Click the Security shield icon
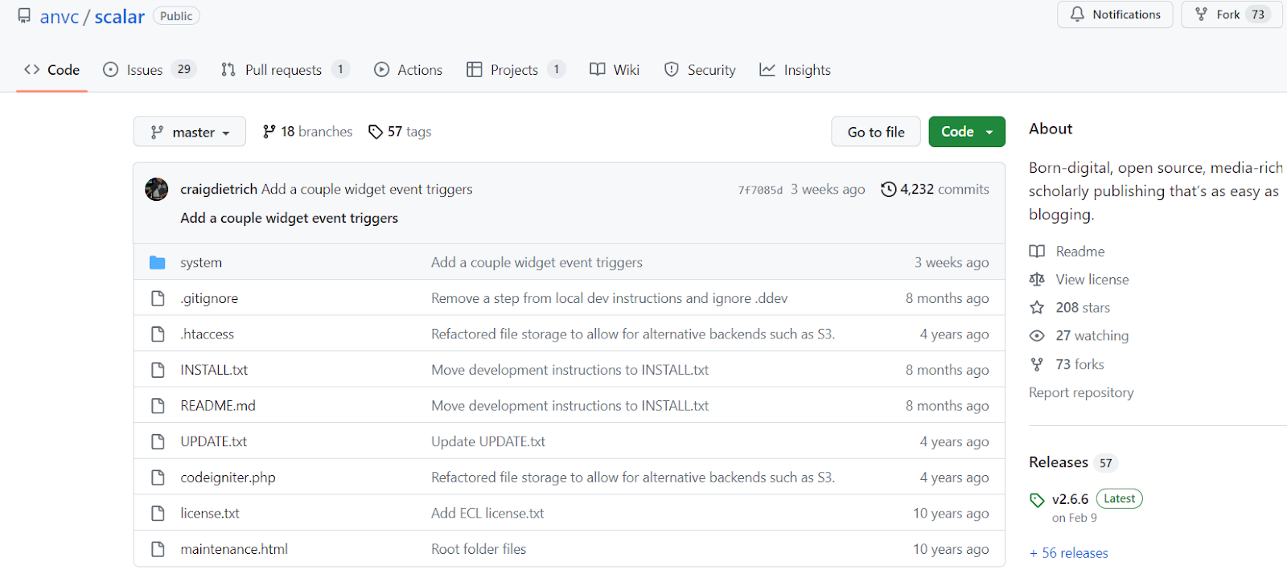The height and width of the screenshot is (578, 1287). [x=672, y=70]
